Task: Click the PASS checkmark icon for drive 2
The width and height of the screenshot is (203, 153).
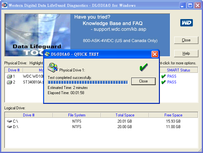Action: (163, 82)
